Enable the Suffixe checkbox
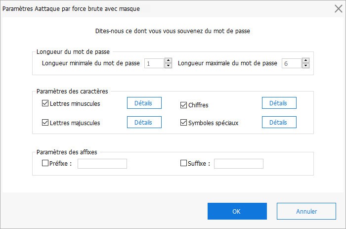This screenshot has width=346, height=229. (184, 163)
